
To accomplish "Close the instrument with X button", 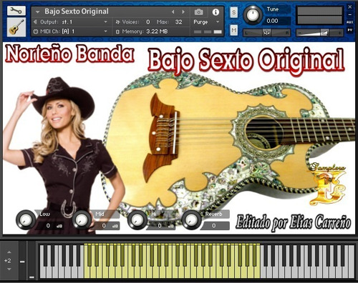I will coord(350,7).
